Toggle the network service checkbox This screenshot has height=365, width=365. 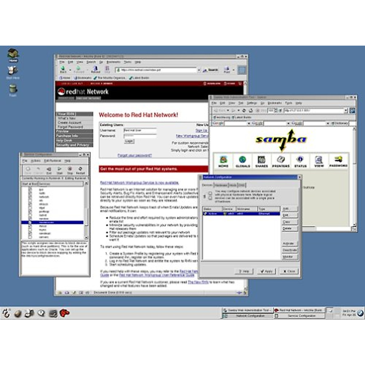coord(30,197)
